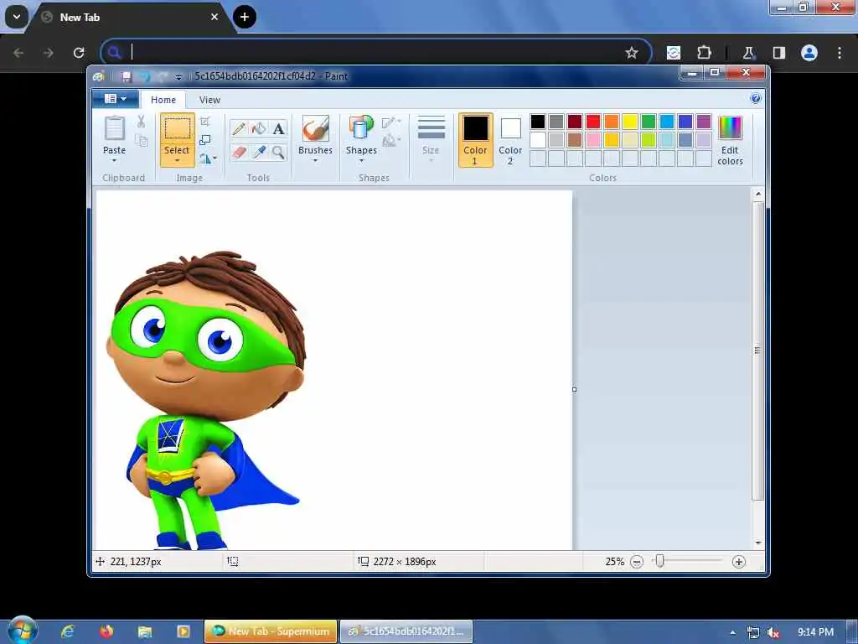
Task: Pick the black color swatch
Action: point(538,122)
